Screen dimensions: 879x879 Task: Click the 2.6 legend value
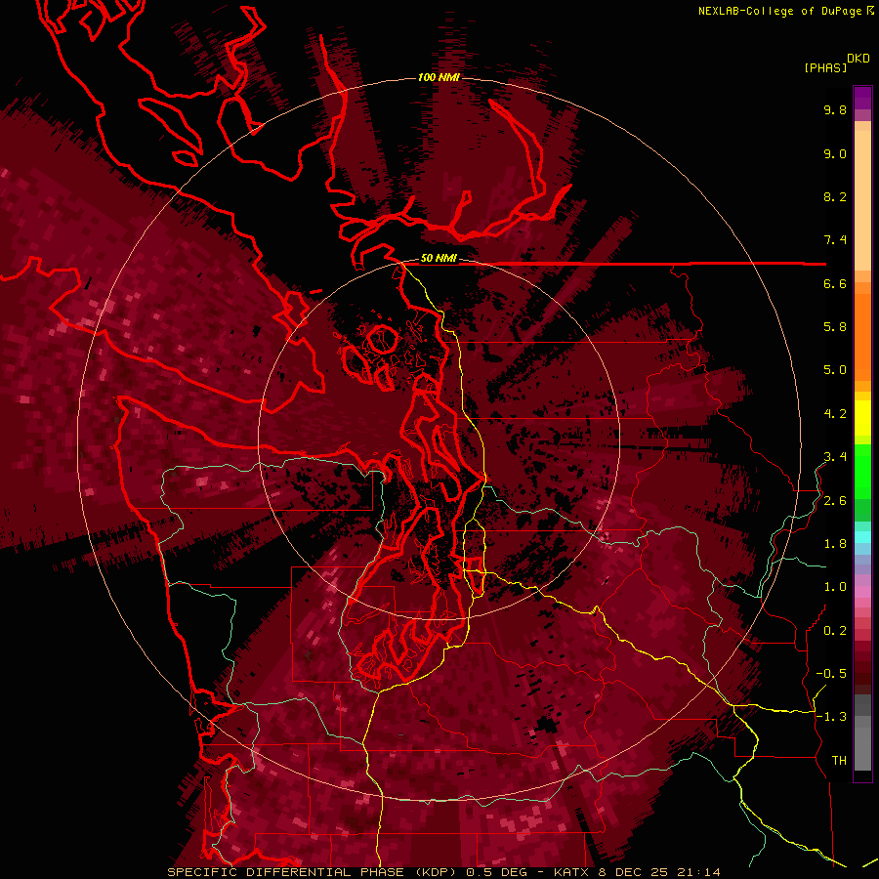[x=835, y=501]
